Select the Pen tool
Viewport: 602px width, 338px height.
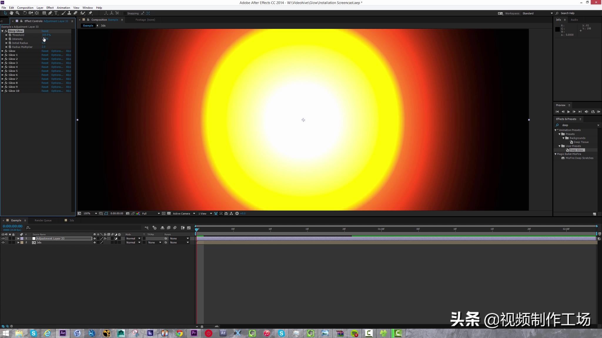[x=50, y=13]
